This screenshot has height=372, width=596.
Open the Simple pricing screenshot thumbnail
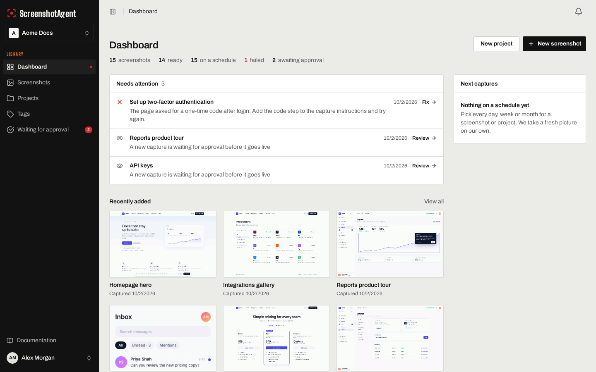[276, 339]
